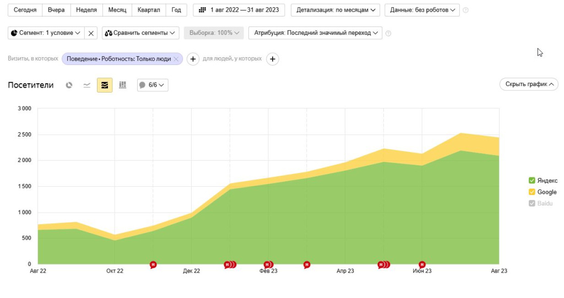Remove the 'Только люди' filter chip

tap(176, 59)
